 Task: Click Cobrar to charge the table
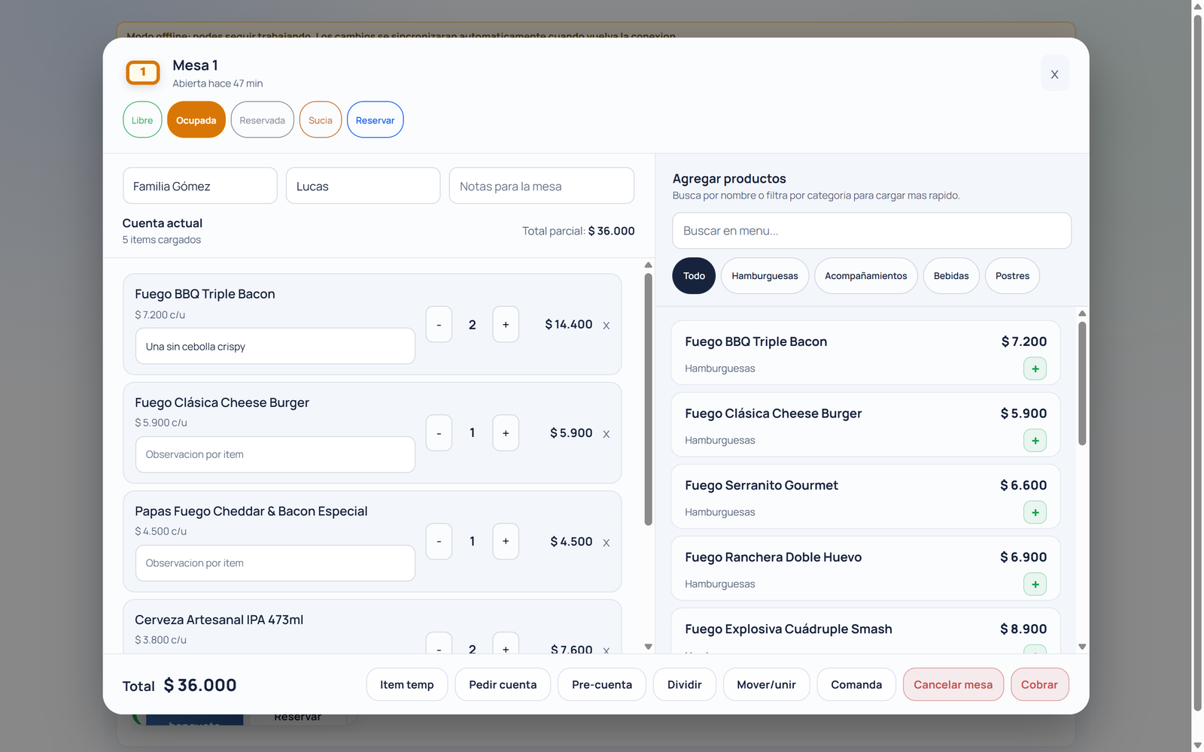click(x=1039, y=684)
